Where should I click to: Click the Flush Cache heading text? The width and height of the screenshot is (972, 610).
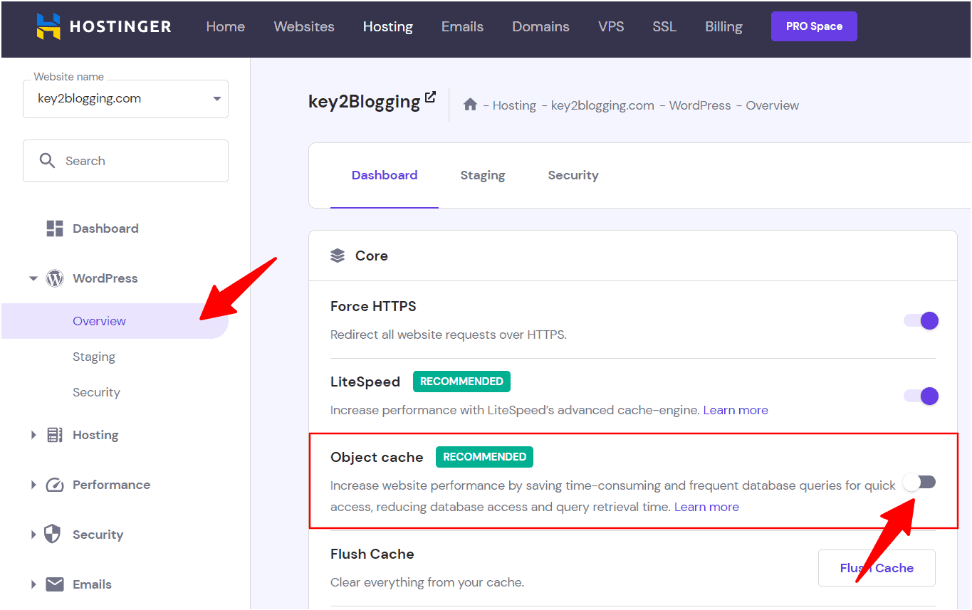coord(372,554)
